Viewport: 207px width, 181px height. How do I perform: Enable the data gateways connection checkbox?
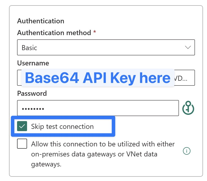coord(22,144)
